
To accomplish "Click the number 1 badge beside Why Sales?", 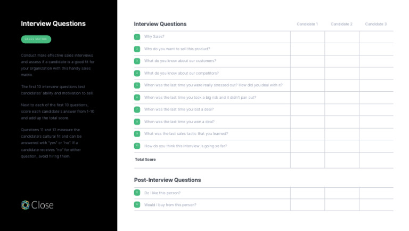I will (137, 37).
